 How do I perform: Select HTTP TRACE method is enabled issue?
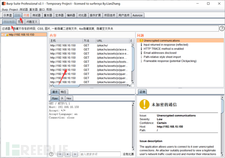(x=180, y=49)
